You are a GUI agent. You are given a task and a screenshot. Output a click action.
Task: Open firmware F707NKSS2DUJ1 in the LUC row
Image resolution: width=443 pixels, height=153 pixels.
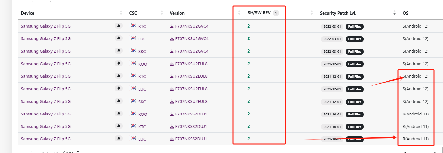tap(188, 139)
